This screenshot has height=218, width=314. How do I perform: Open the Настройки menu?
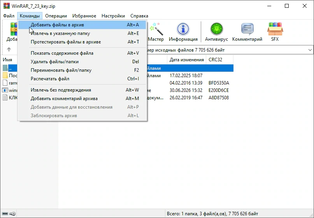tap(113, 16)
